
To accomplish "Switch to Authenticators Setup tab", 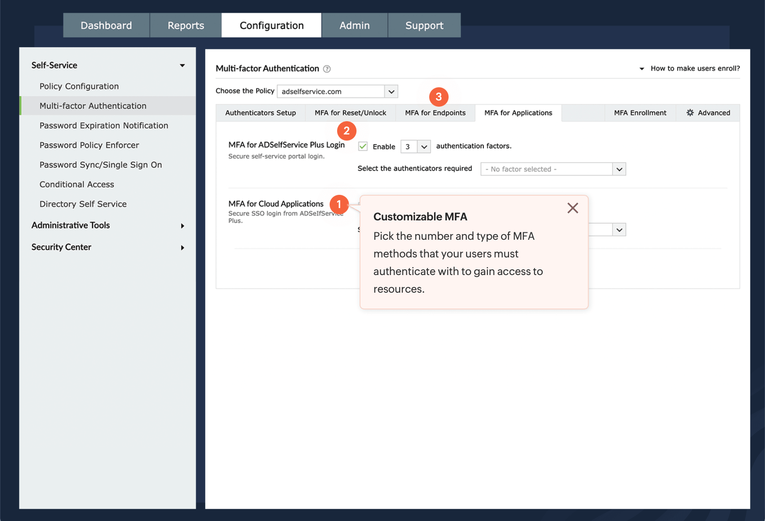I will pos(260,113).
